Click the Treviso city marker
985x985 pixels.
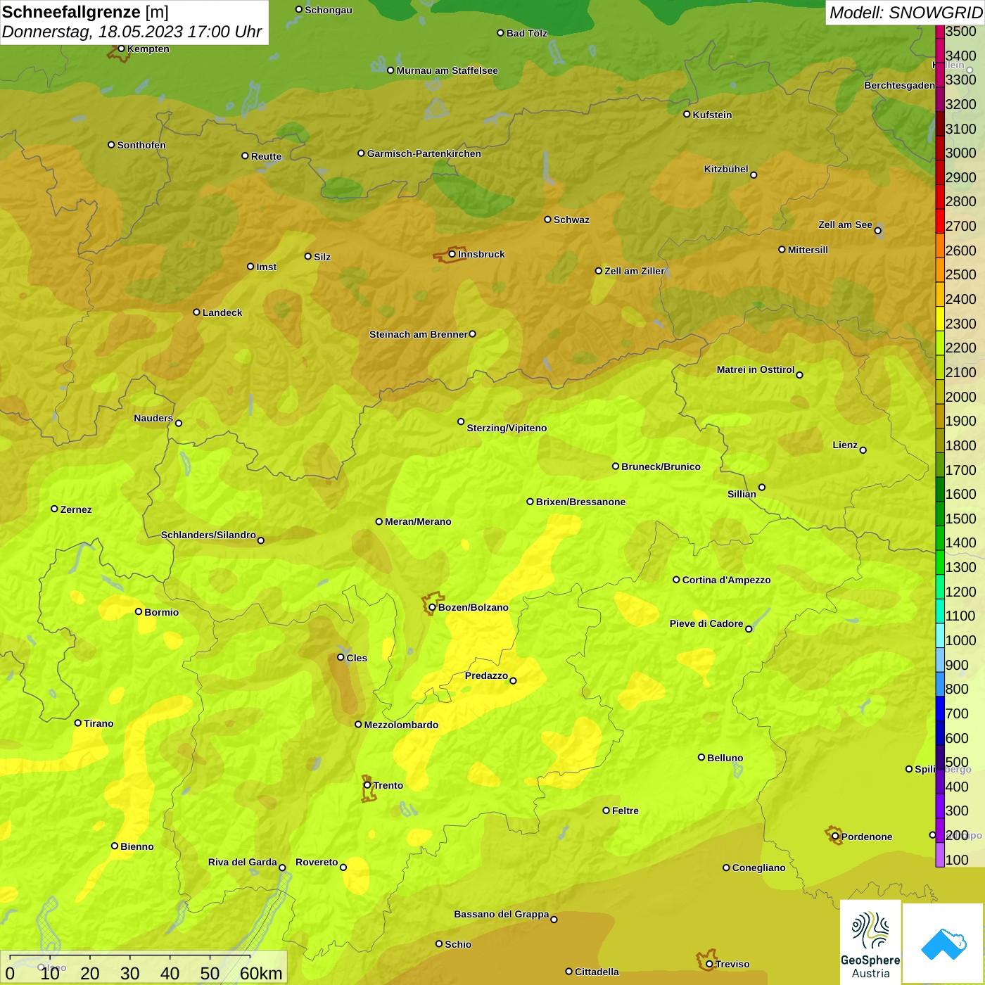coord(709,964)
